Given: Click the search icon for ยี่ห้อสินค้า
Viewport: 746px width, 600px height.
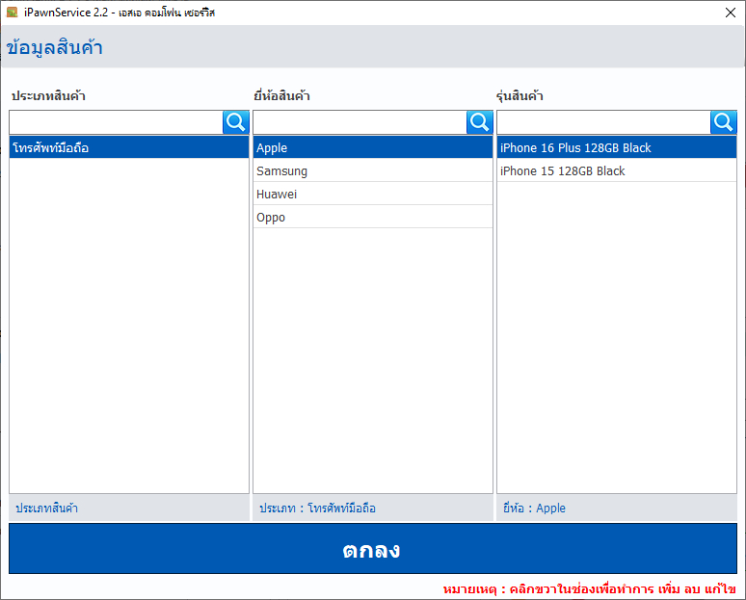Looking at the screenshot, I should (x=480, y=122).
